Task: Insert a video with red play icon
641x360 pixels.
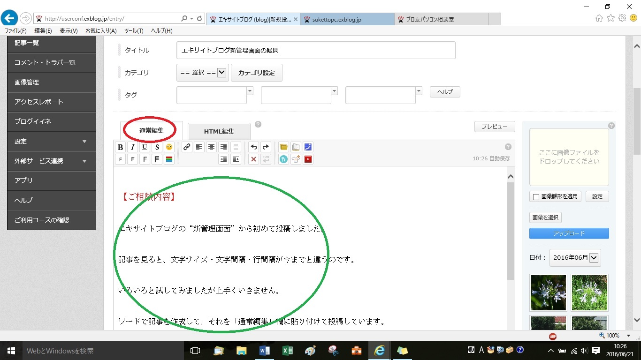Action: [308, 159]
